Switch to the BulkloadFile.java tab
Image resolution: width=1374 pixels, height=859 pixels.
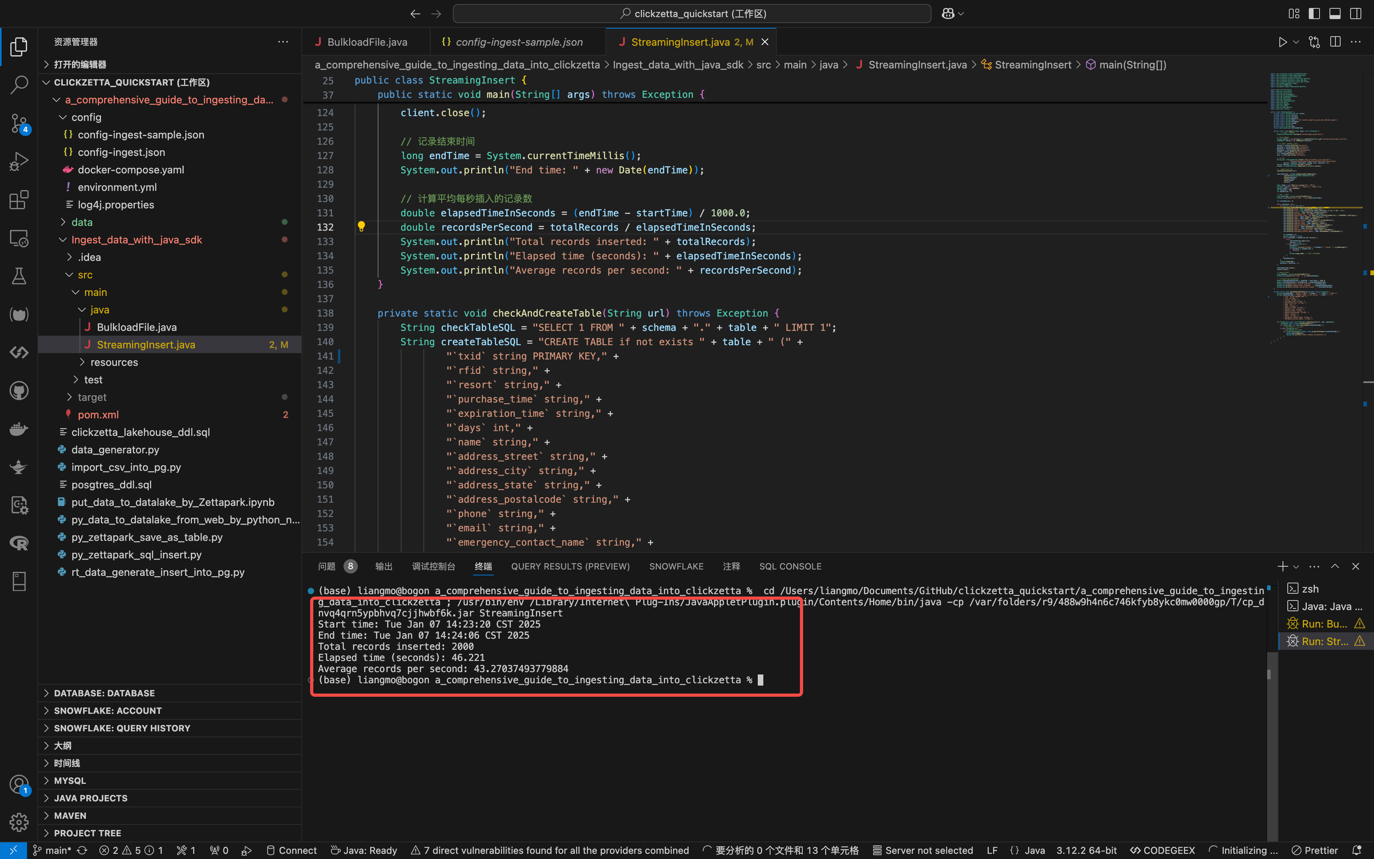pyautogui.click(x=367, y=42)
